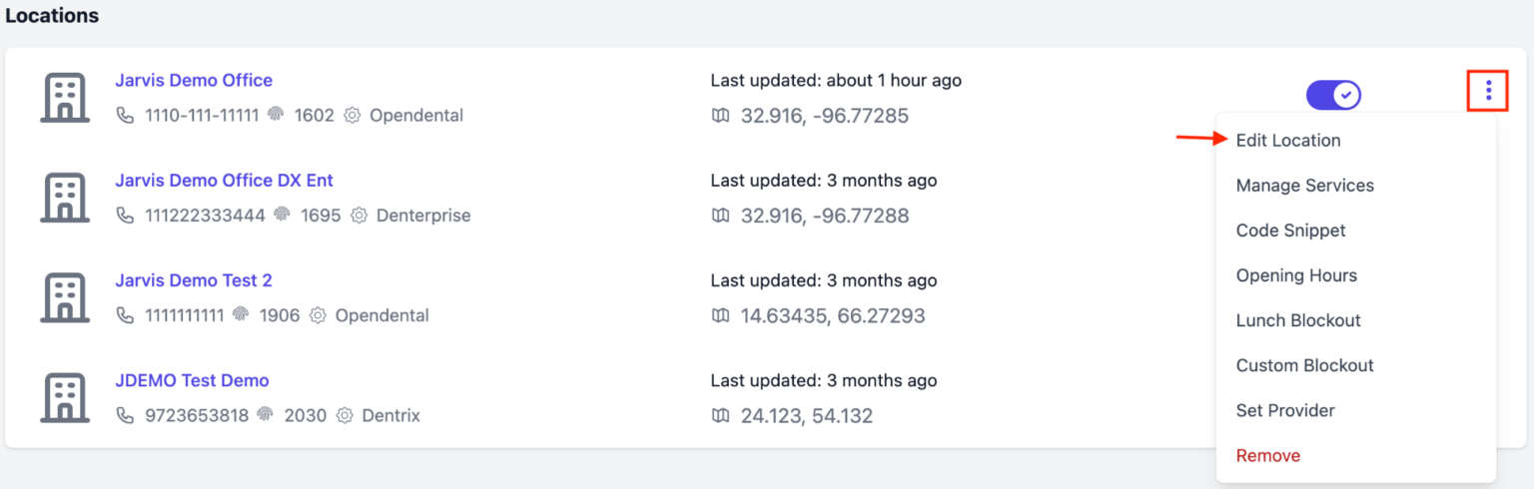Viewport: 1534px width, 489px height.
Task: Click the building icon beside Jarvis Demo Office
Action: (65, 98)
